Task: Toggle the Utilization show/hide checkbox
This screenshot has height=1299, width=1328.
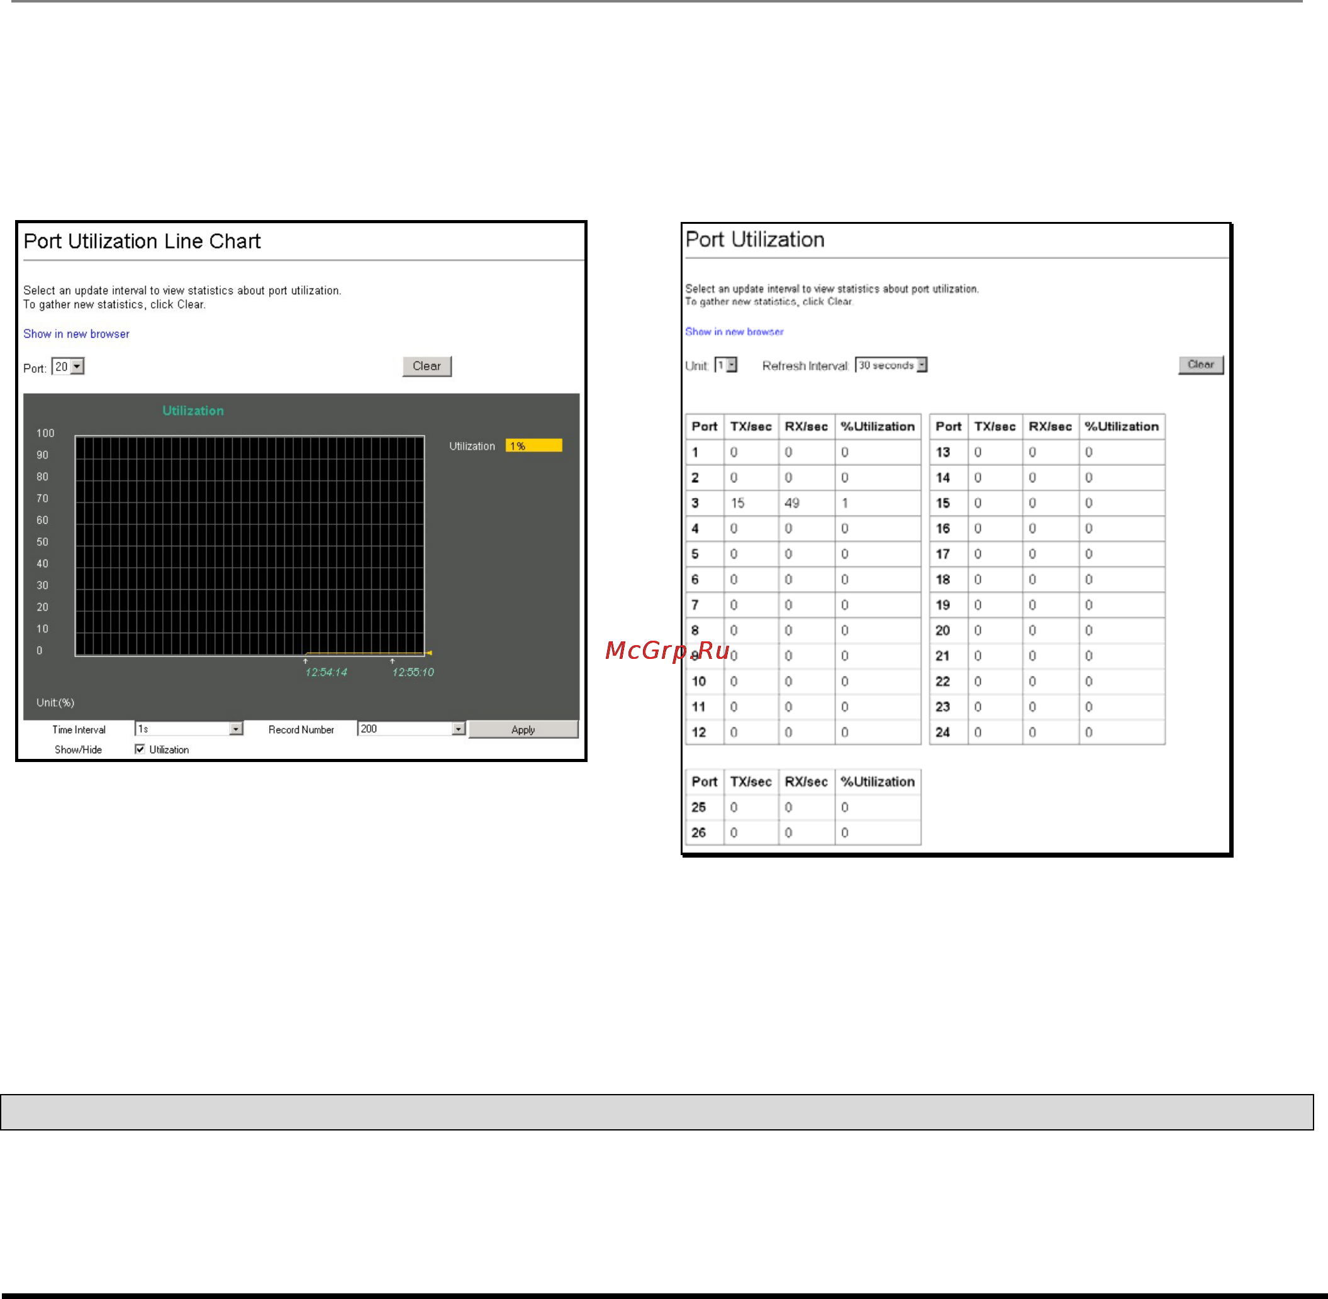Action: 140,749
